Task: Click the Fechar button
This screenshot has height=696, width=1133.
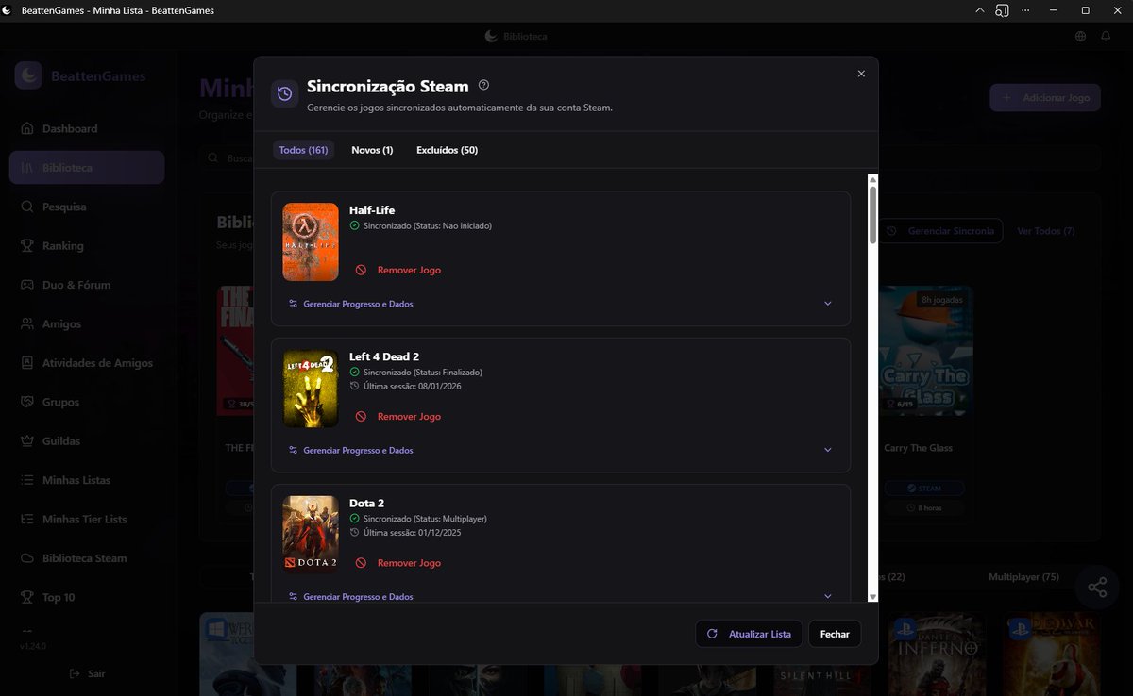Action: point(835,634)
